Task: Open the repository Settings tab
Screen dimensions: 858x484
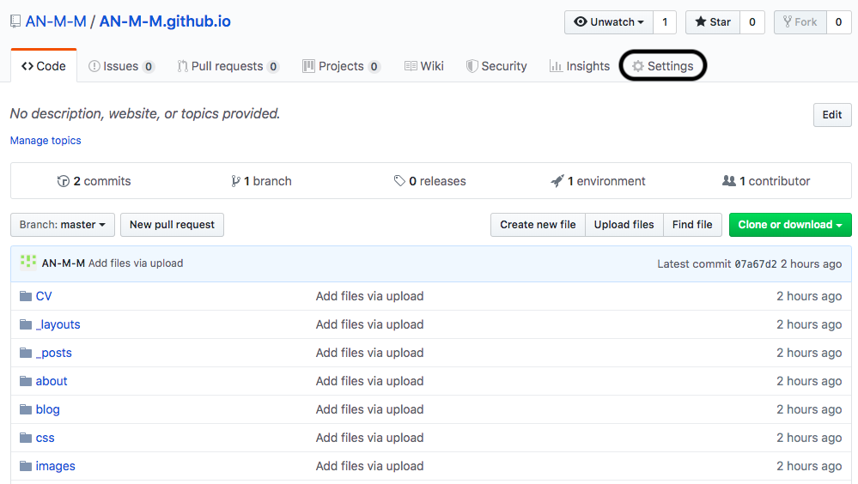Action: pyautogui.click(x=663, y=66)
